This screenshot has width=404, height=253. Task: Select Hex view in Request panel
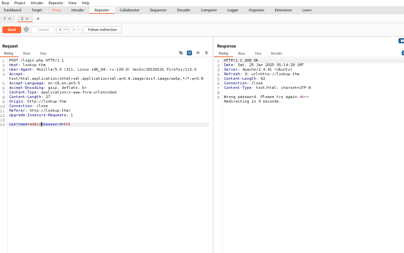coord(43,53)
